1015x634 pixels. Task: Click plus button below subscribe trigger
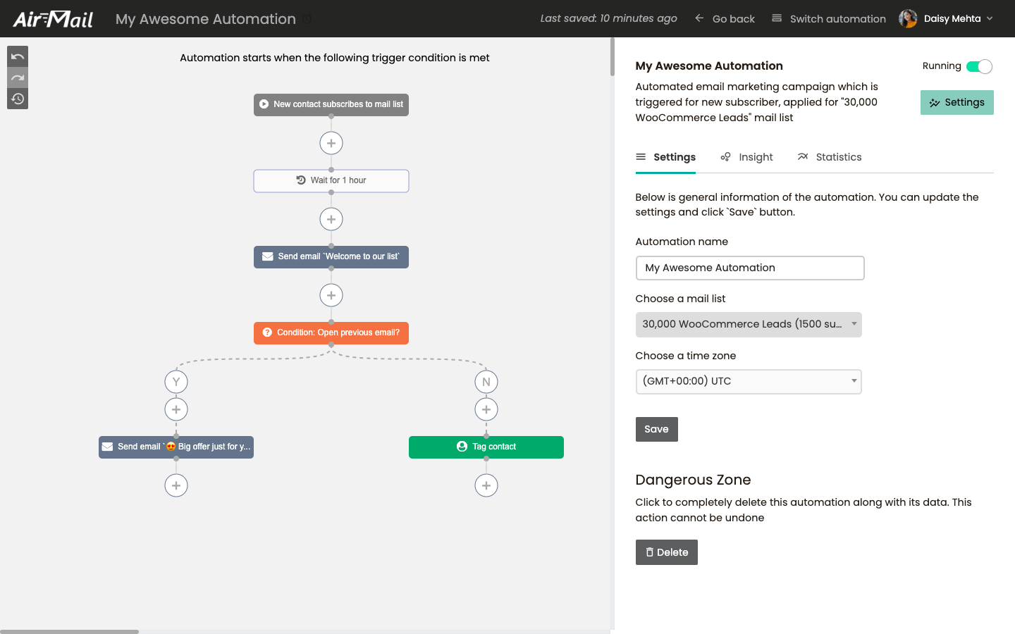tap(331, 143)
